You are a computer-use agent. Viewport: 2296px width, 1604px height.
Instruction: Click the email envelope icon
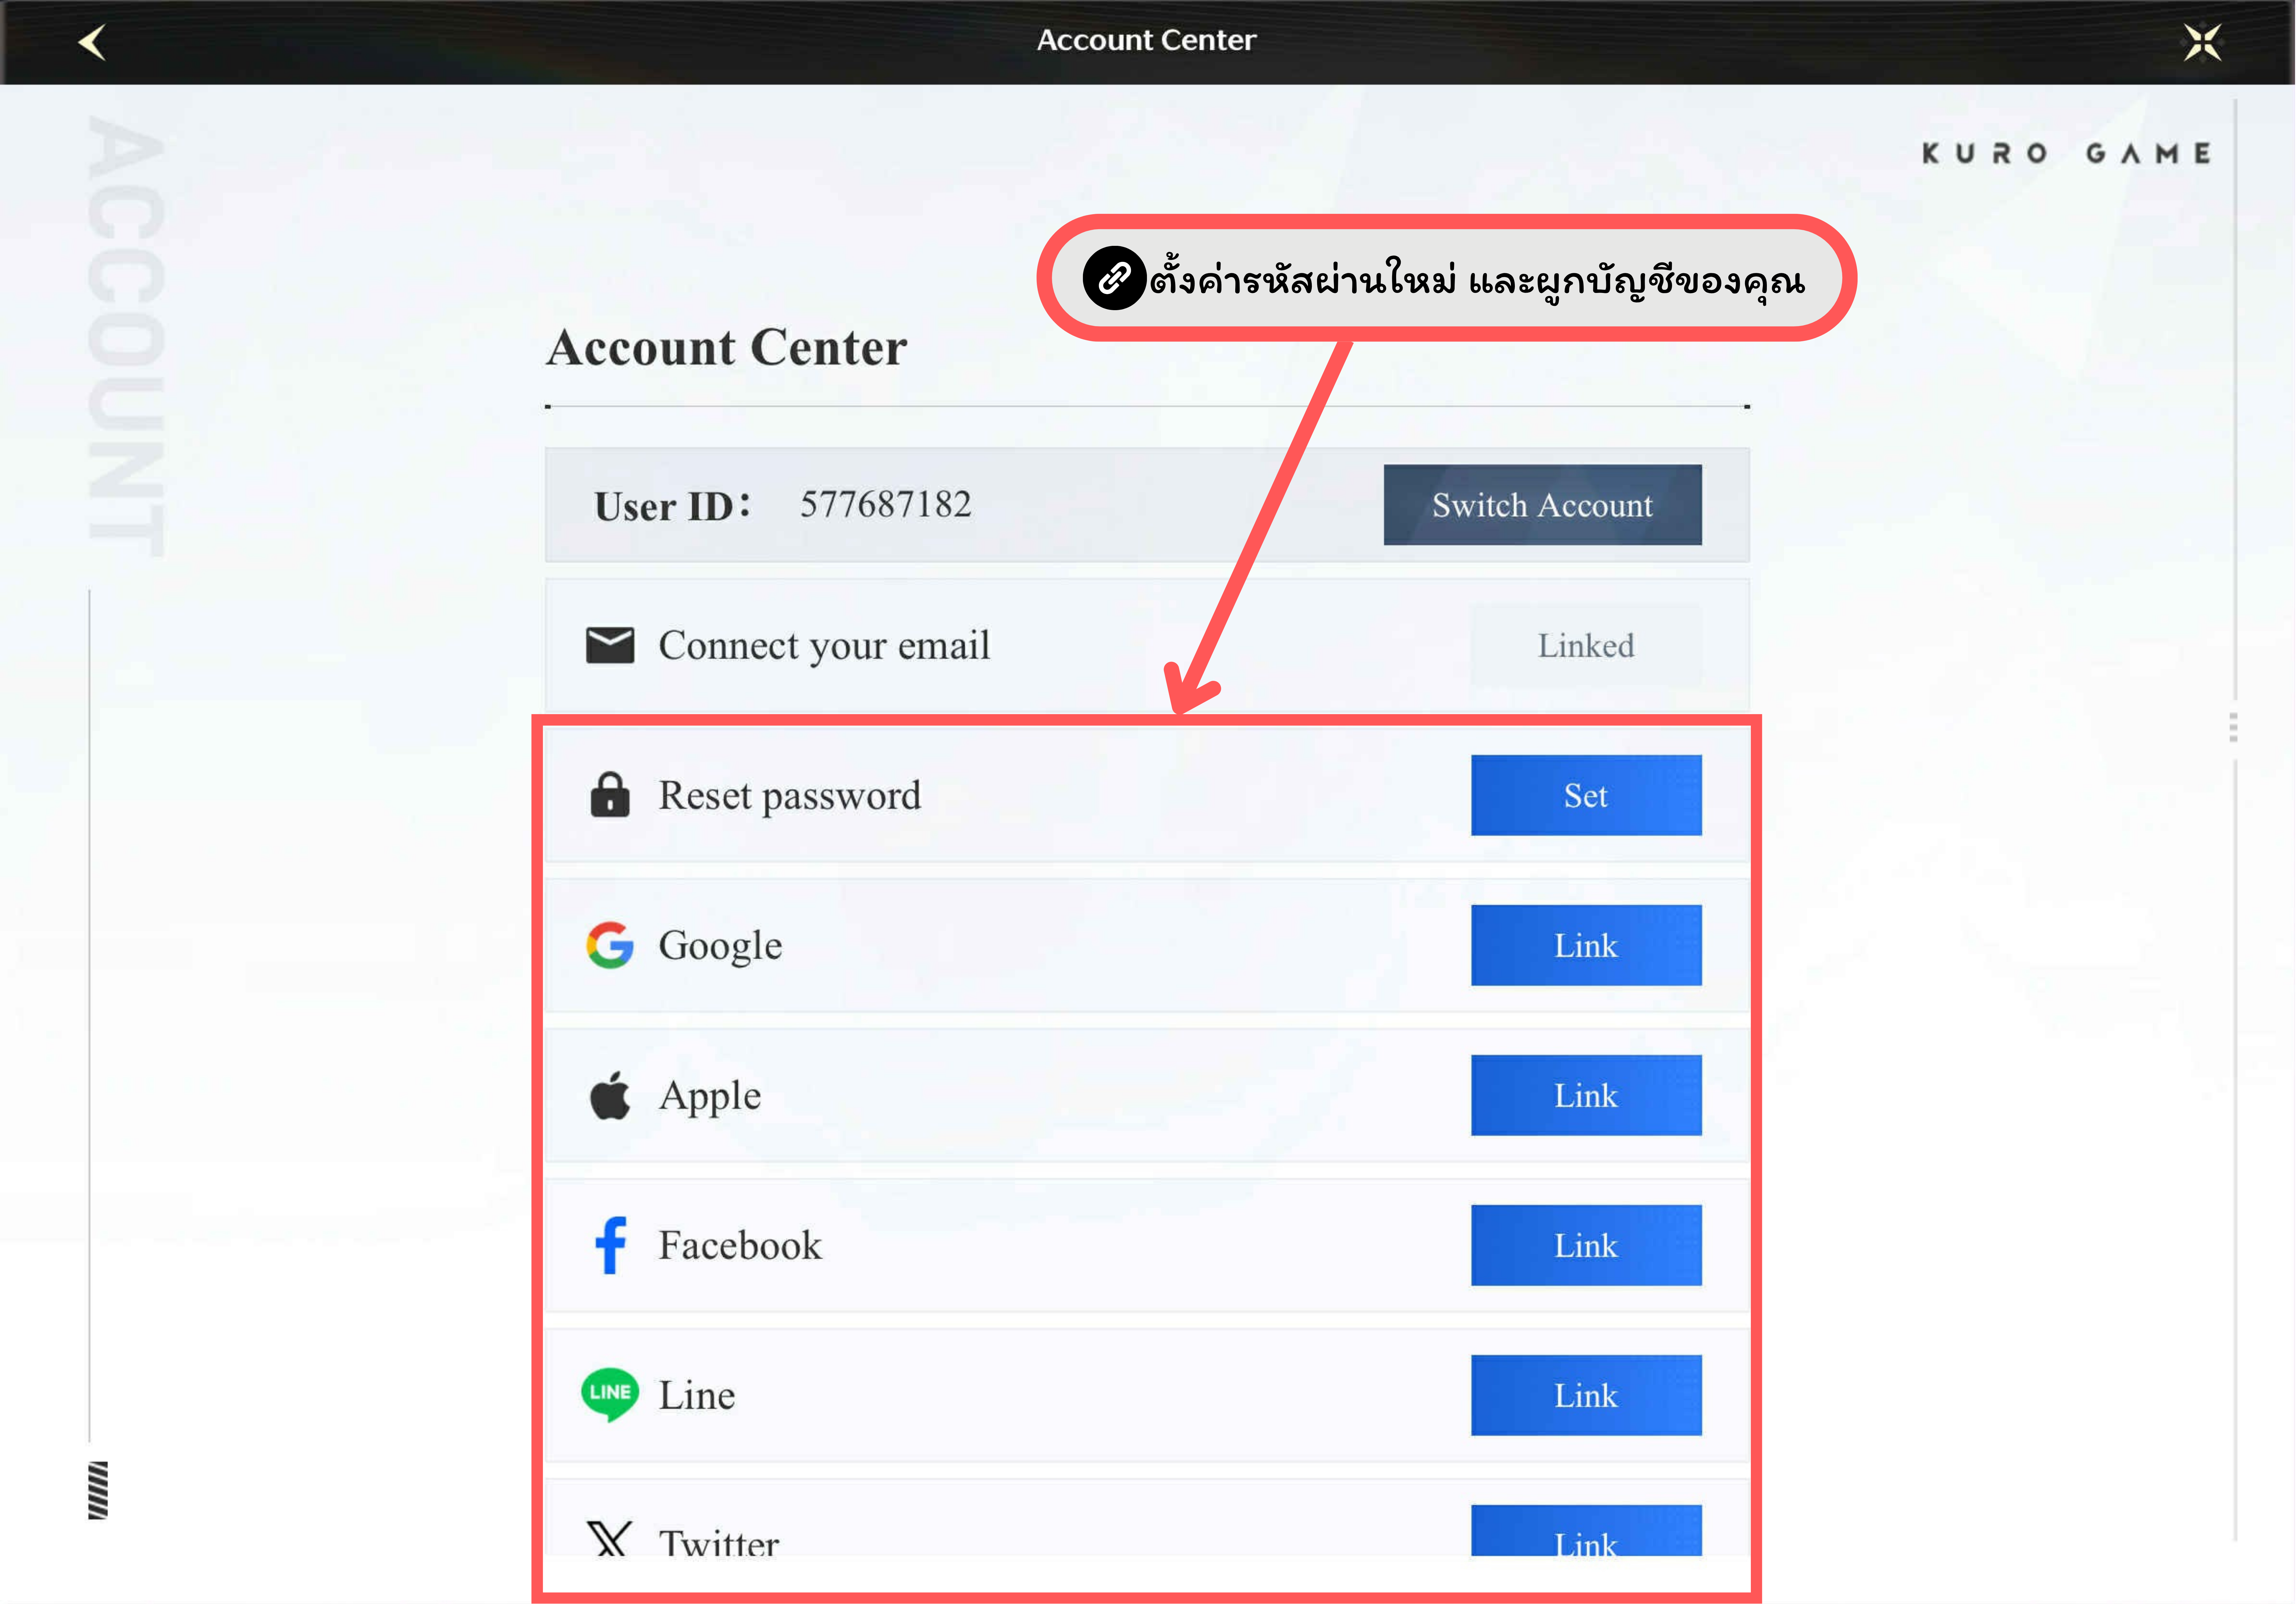610,645
